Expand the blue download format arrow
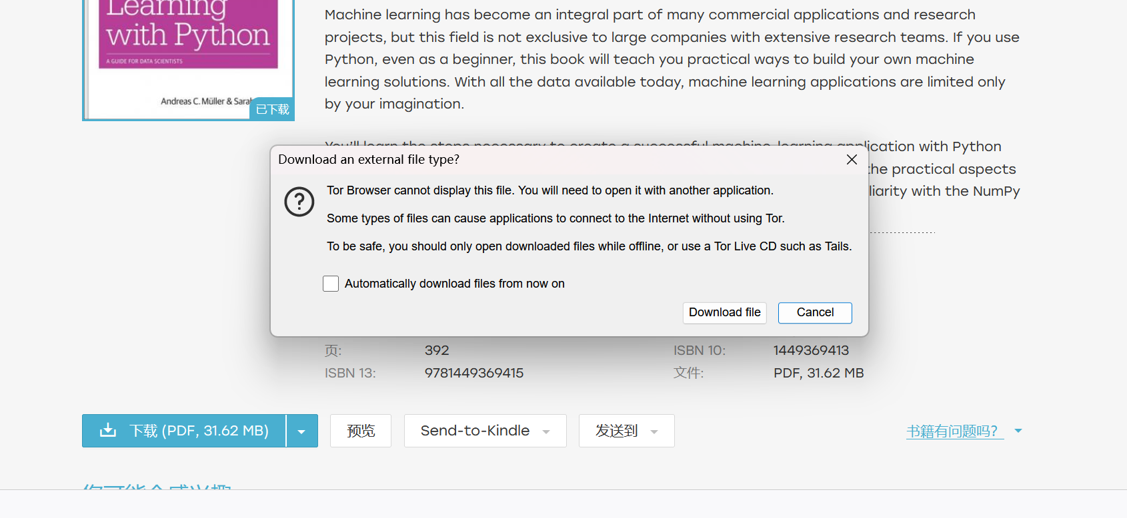Screen dimensions: 1127x518 [301, 431]
